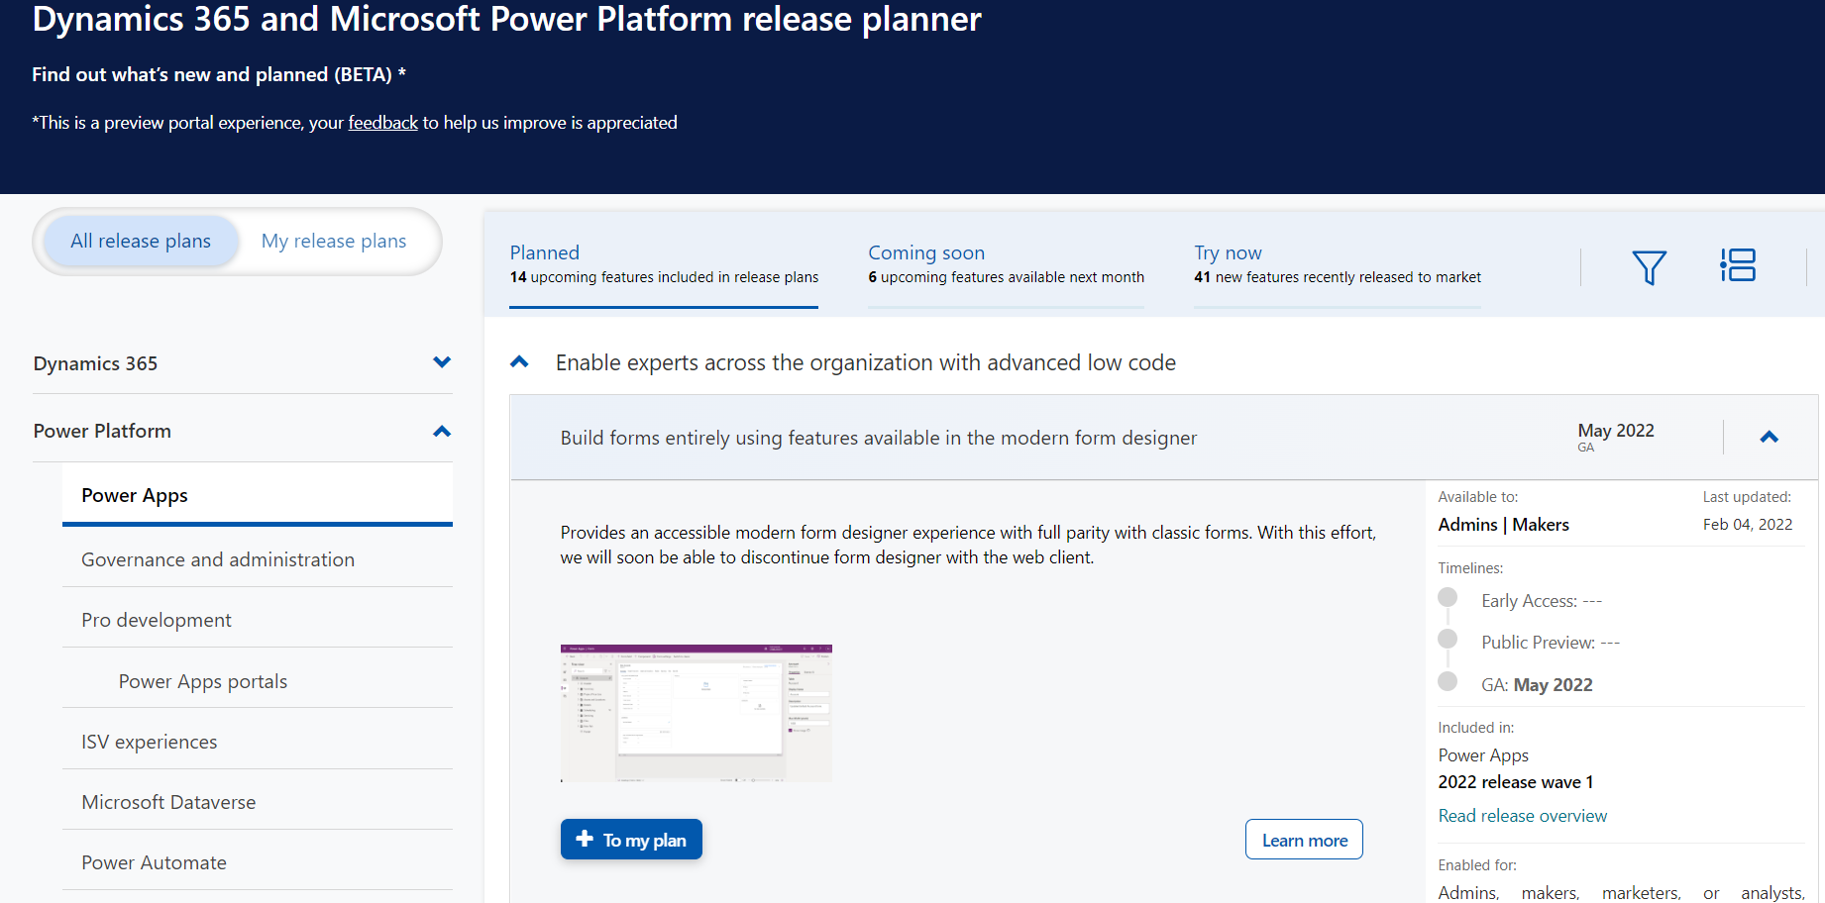
Task: Expand the Dynamics 365 section
Action: pyautogui.click(x=442, y=362)
